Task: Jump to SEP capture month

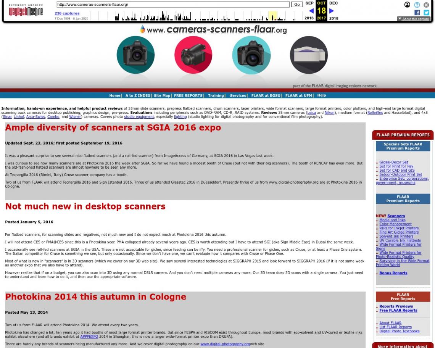Action: pos(309,3)
